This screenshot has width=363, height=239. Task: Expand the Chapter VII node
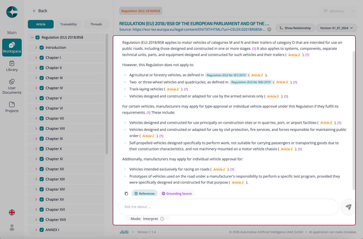36,118
